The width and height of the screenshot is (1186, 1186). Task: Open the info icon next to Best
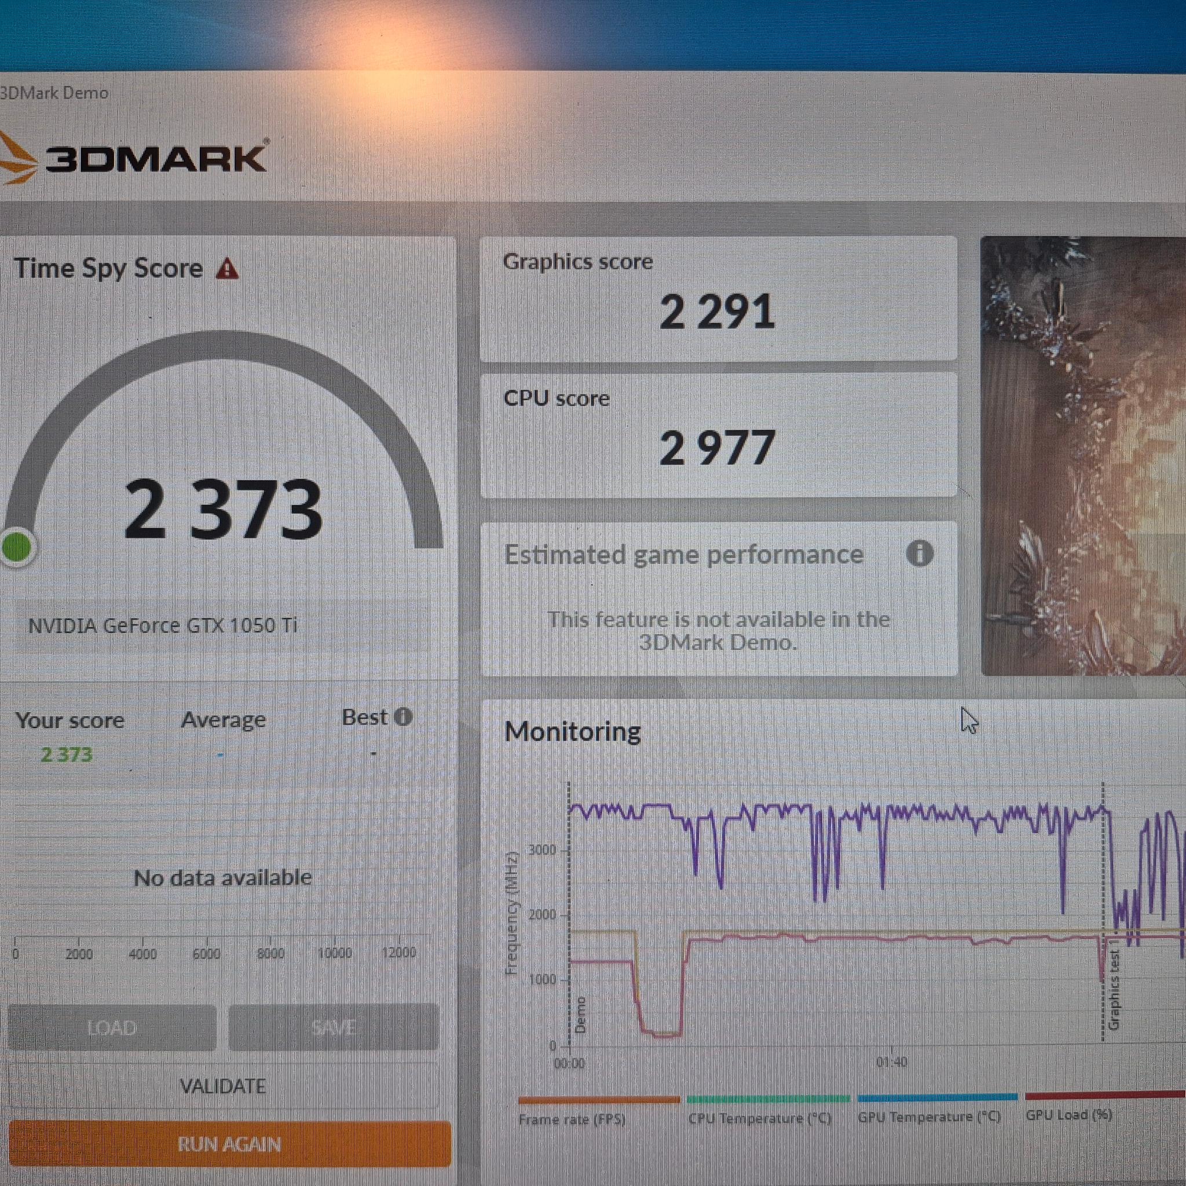[x=403, y=716]
